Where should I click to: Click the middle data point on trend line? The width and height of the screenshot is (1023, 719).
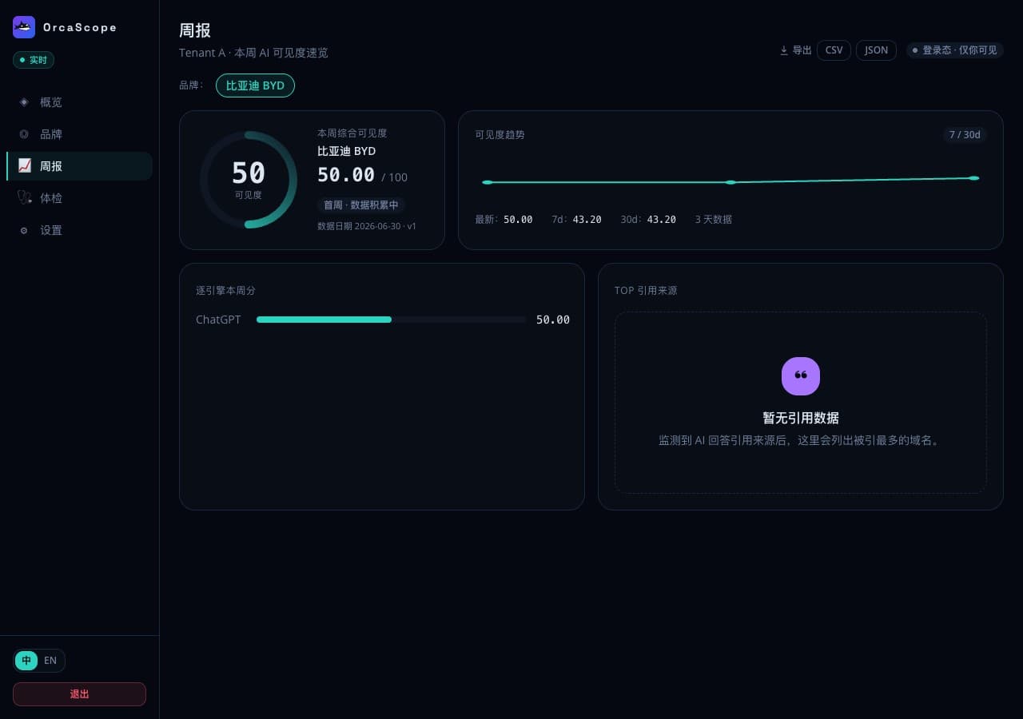click(x=730, y=182)
